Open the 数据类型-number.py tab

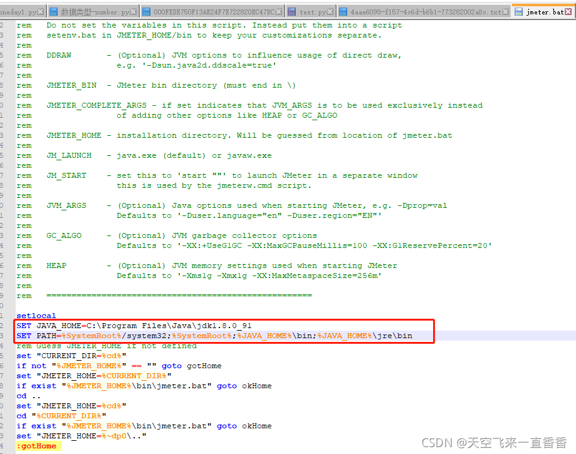(x=94, y=11)
